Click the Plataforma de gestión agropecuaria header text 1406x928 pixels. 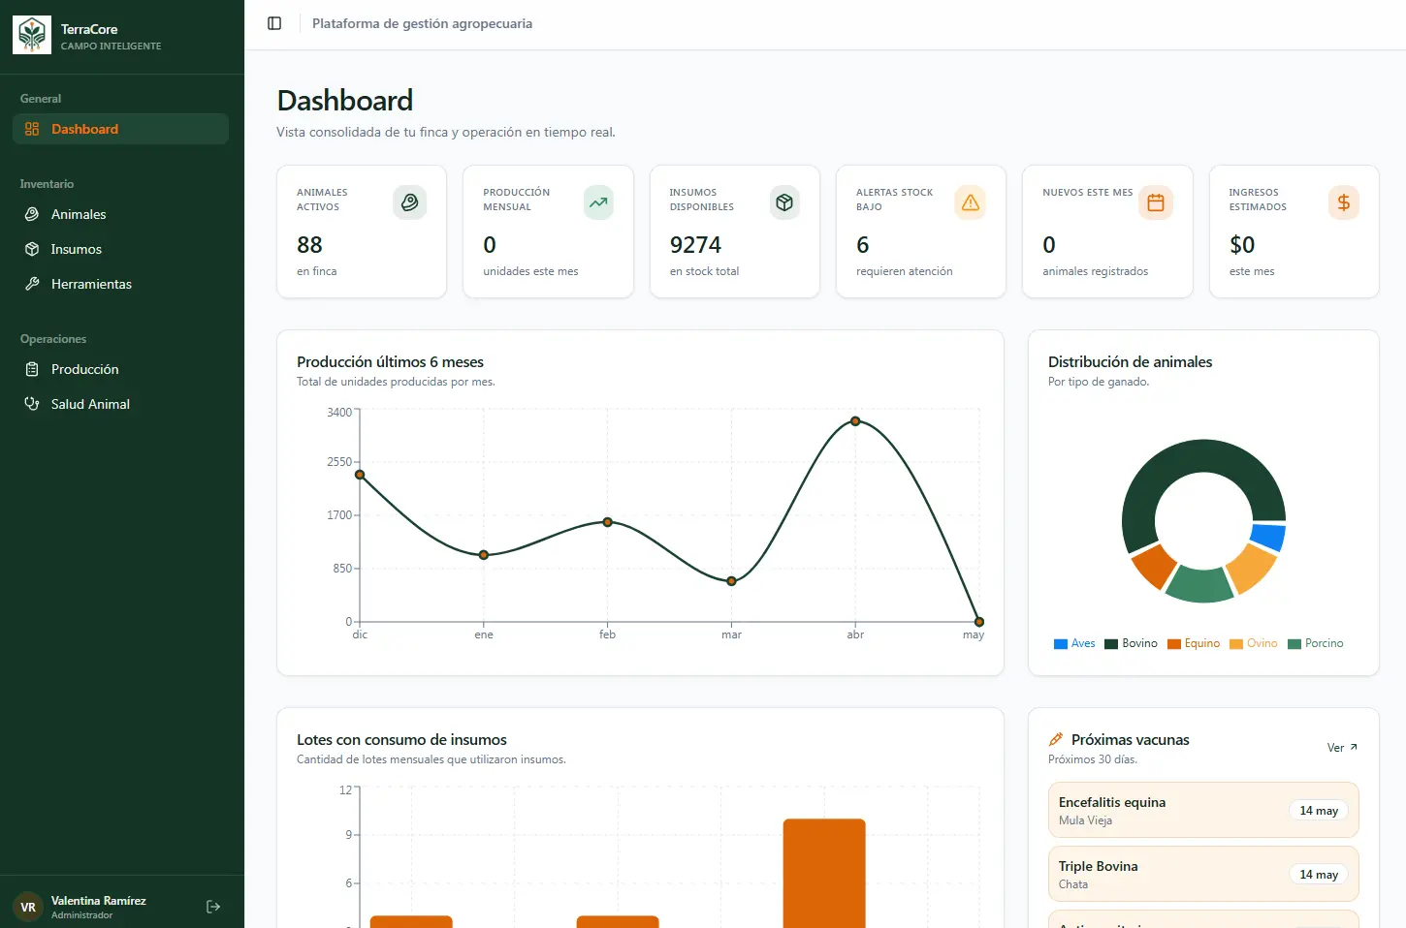[422, 23]
